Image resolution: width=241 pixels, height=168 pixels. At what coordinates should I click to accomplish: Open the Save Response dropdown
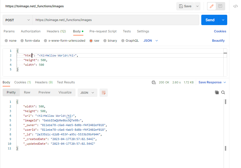[x=212, y=82]
